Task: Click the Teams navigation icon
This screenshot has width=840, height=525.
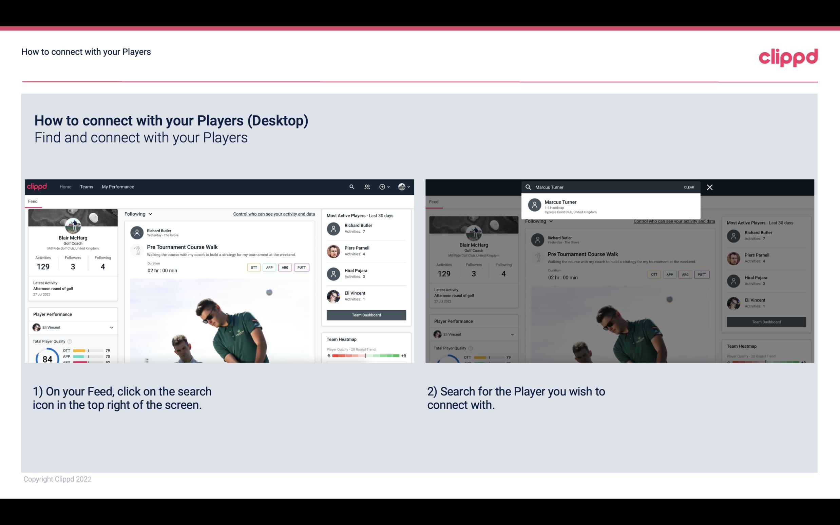Action: pos(87,186)
